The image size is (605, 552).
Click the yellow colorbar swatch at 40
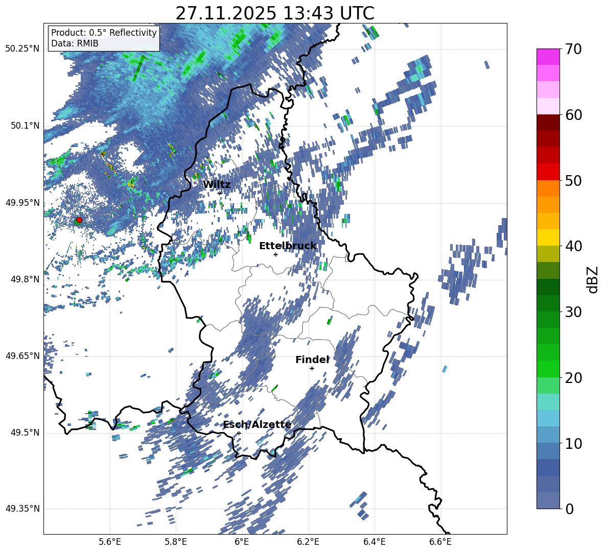coord(548,237)
